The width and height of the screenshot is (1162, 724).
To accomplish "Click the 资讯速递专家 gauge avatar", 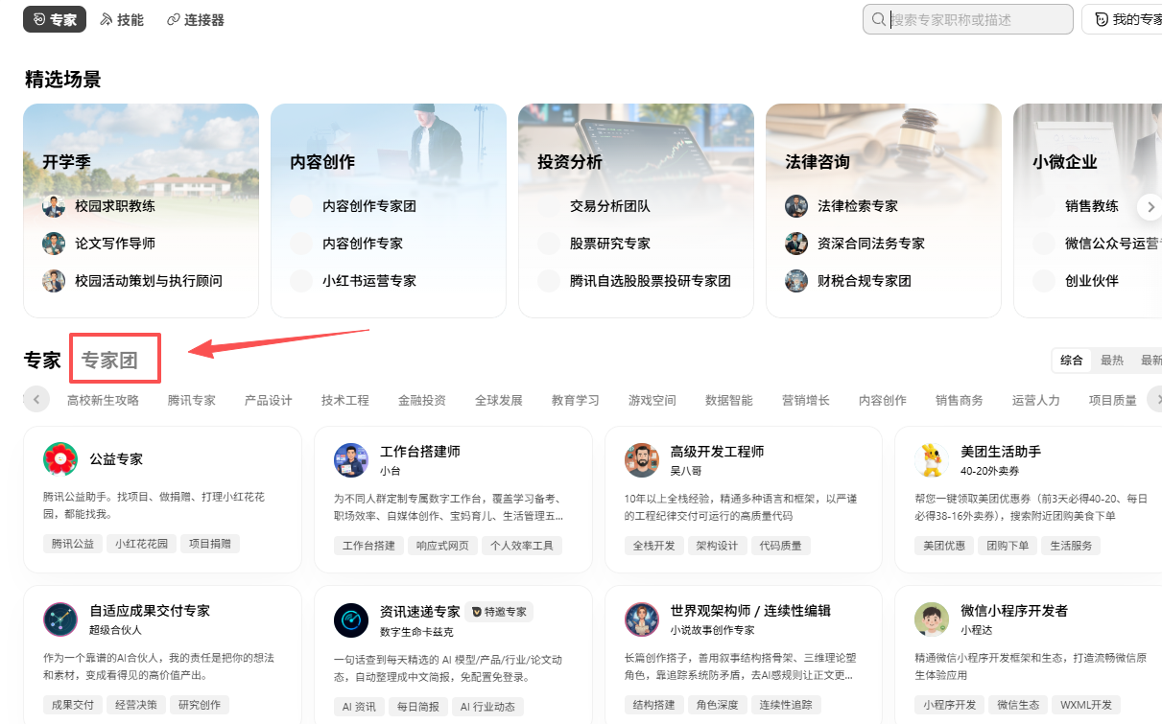I will pyautogui.click(x=351, y=619).
